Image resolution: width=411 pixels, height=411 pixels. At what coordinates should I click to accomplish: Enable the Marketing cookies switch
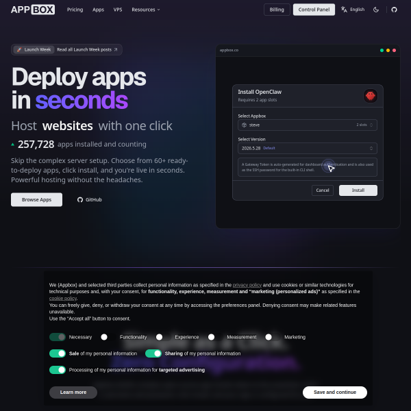click(273, 337)
